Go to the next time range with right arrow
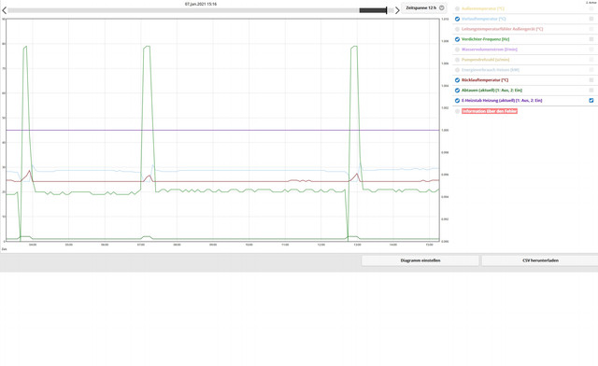 click(397, 10)
